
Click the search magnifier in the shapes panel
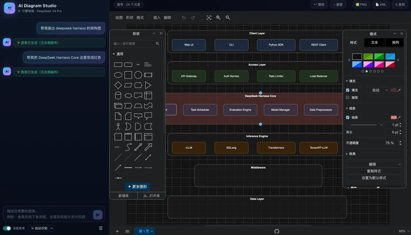pos(158,44)
